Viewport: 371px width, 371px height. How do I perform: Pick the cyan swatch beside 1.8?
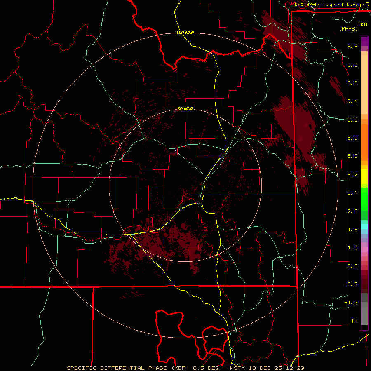tap(364, 227)
